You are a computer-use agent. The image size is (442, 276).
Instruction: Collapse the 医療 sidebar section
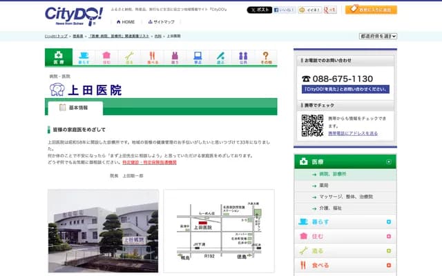click(390, 161)
